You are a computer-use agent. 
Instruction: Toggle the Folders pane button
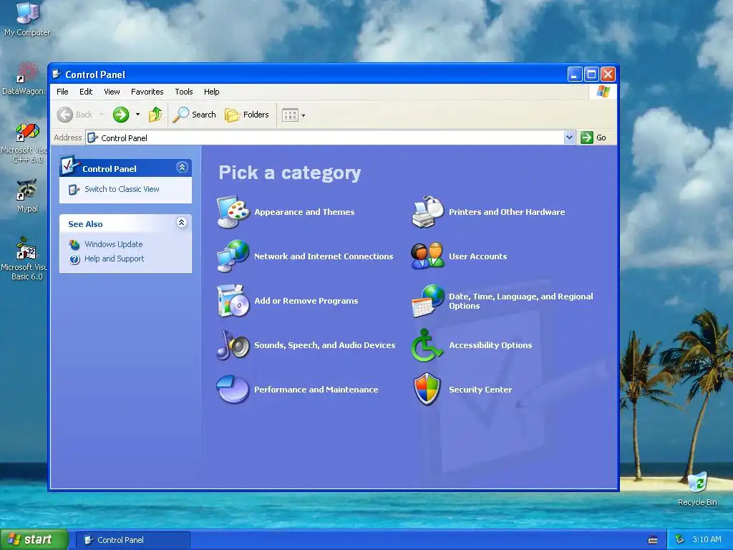[247, 115]
